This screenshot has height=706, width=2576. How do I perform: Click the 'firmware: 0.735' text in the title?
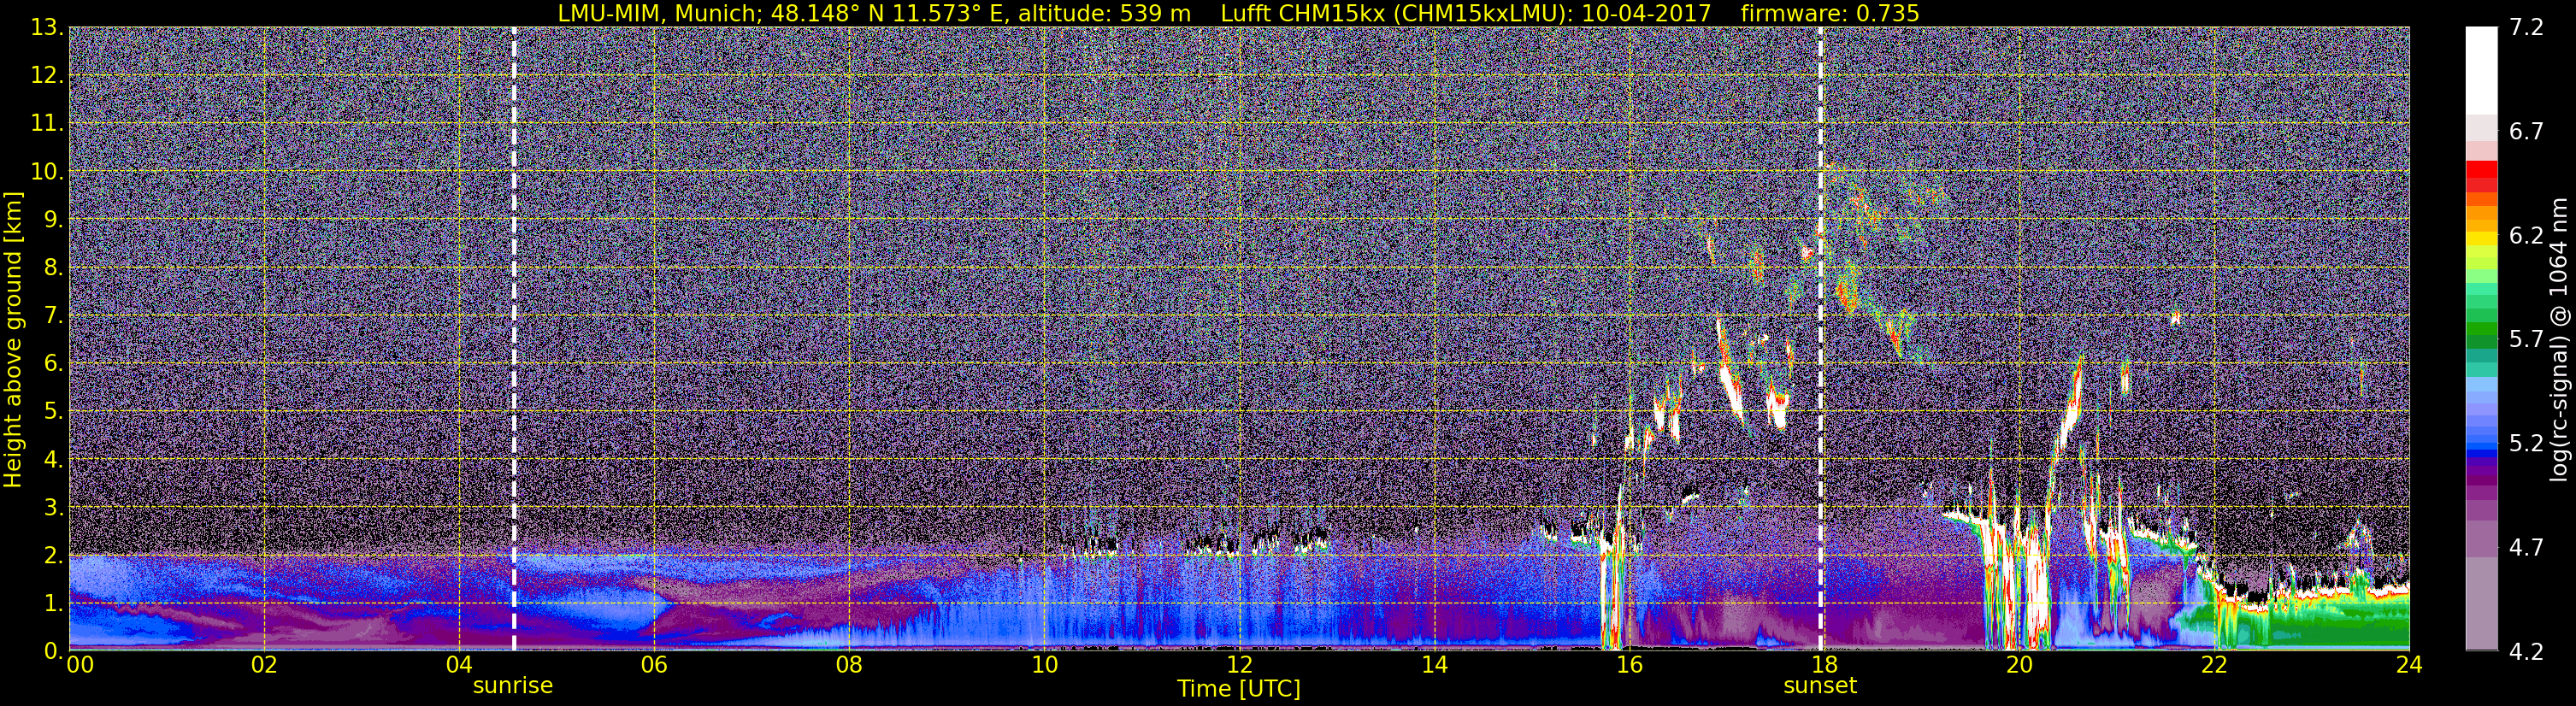(x=1829, y=13)
